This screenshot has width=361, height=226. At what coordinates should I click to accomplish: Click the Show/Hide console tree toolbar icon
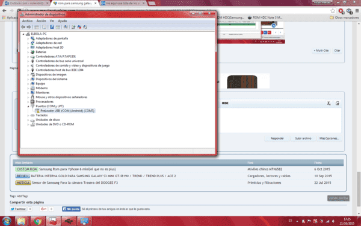(37, 27)
